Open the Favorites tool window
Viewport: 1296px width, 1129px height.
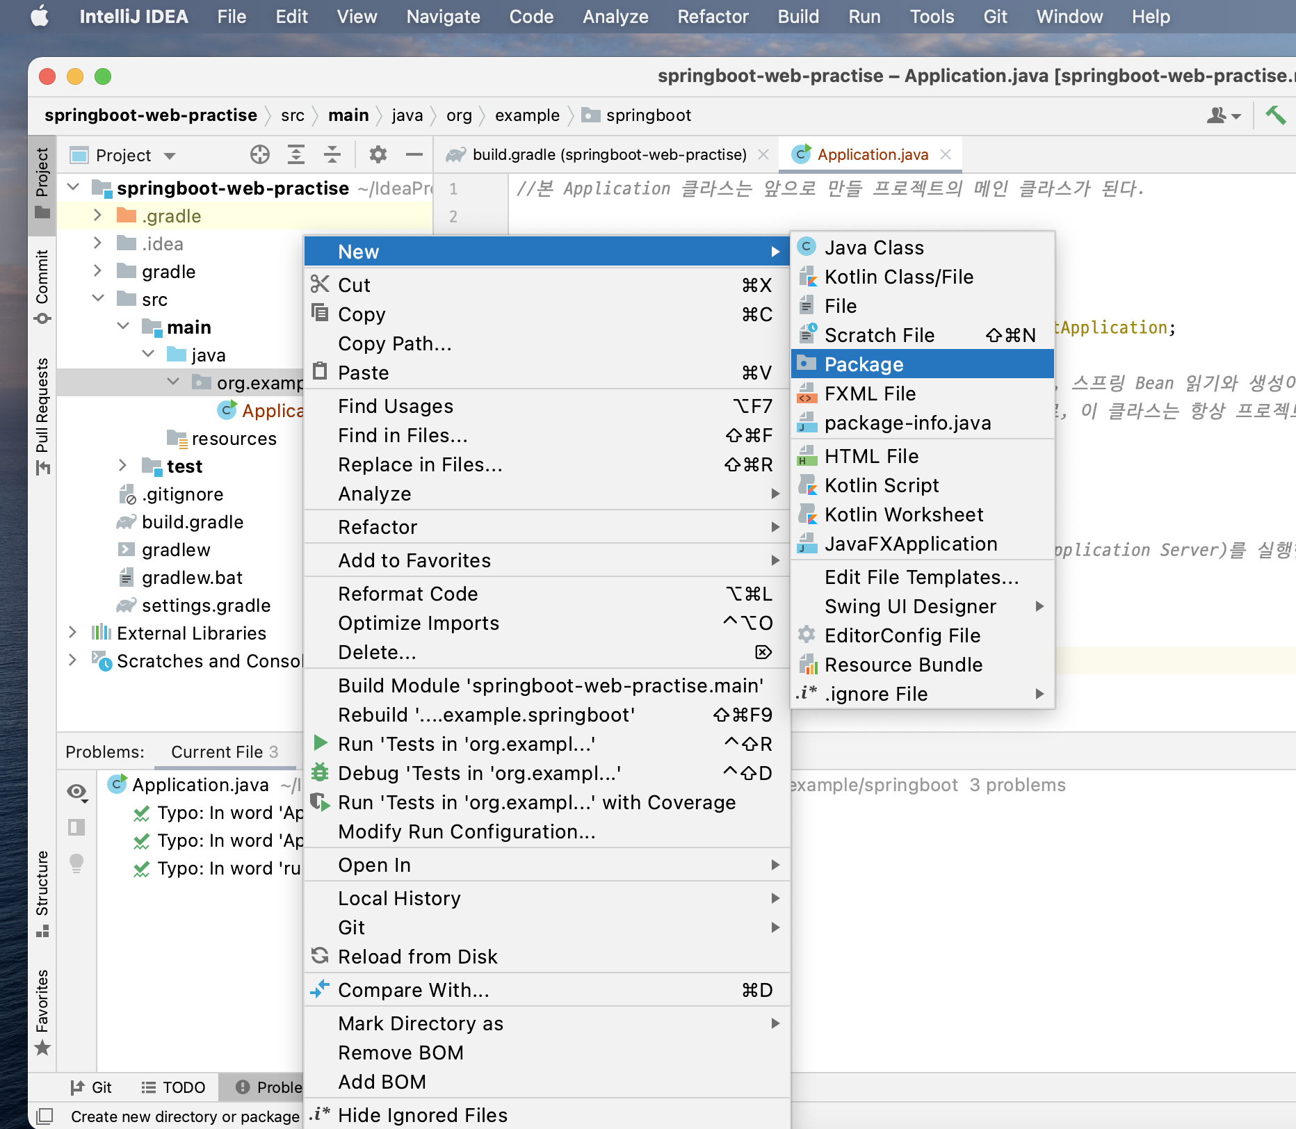click(42, 1012)
